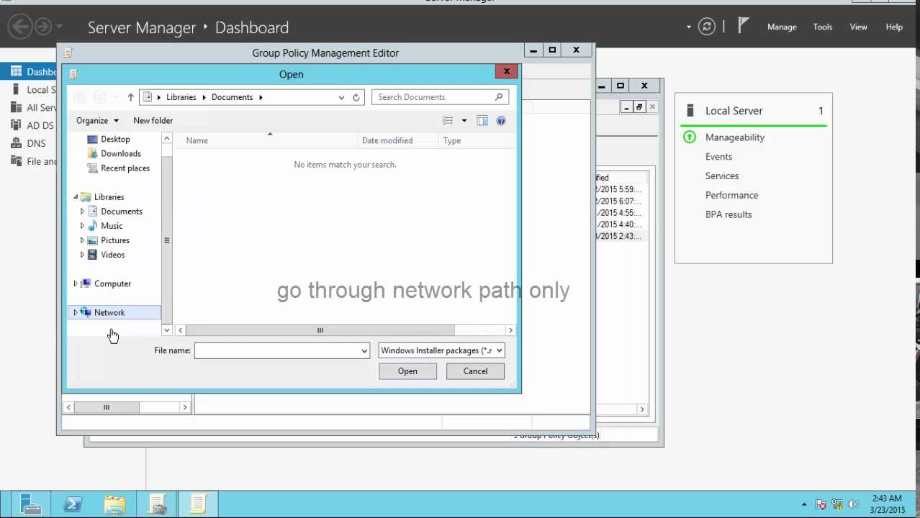920x518 pixels.
Task: Click the Local Server tile title
Action: tap(734, 111)
